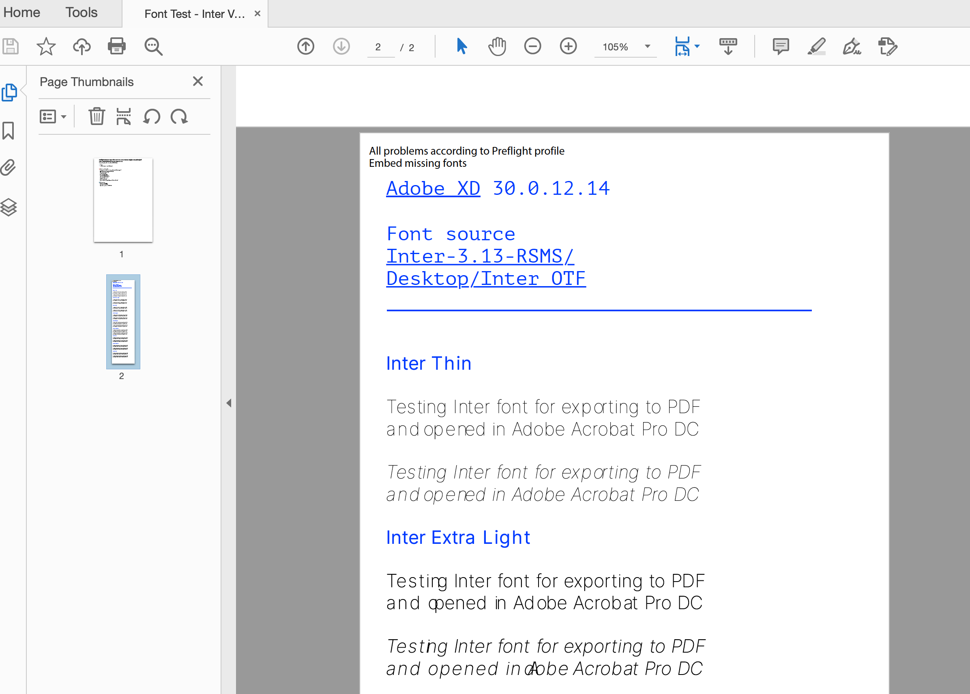Click the Add comment note icon
The width and height of the screenshot is (970, 694).
click(781, 46)
